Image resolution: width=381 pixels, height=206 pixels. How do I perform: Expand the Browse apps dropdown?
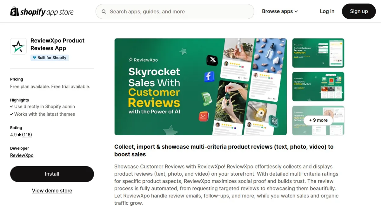(x=280, y=11)
